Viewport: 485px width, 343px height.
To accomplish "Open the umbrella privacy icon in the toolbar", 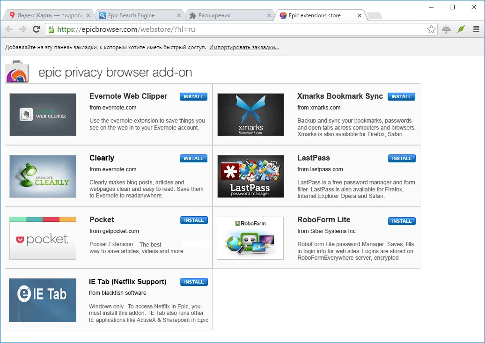I will click(x=446, y=29).
